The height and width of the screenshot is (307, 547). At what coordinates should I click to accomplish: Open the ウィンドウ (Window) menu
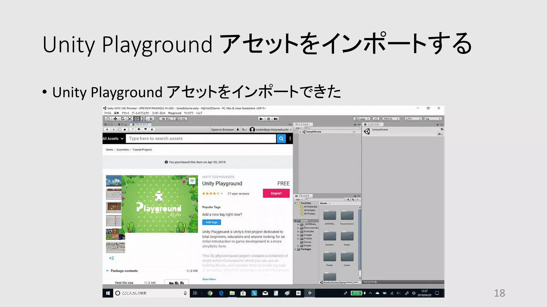[189, 113]
